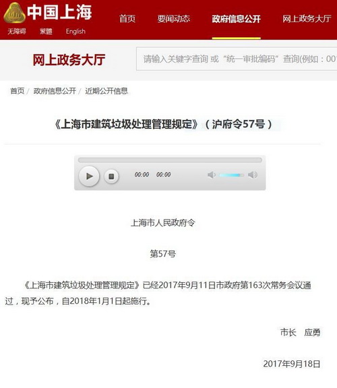Click the 政府信息公开 breadcrumb link
Image resolution: width=337 pixels, height=388 pixels.
[x=55, y=91]
